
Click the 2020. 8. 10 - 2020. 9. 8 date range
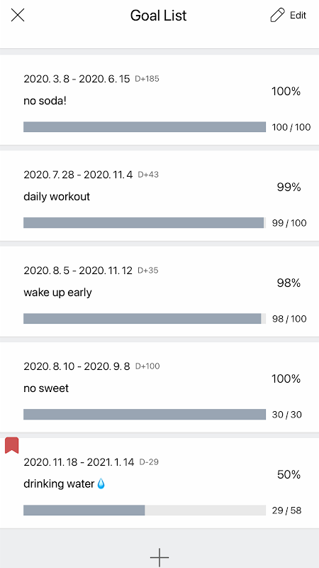tap(77, 366)
